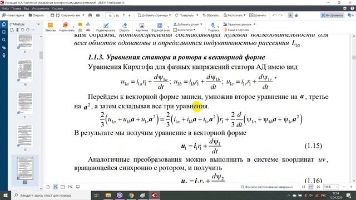This screenshot has height=200, width=356.
Task: Click the page number input field
Action: 110,16
